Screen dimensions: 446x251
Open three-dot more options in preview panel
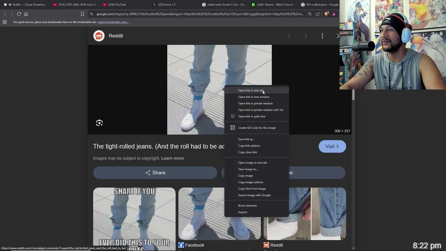(322, 36)
